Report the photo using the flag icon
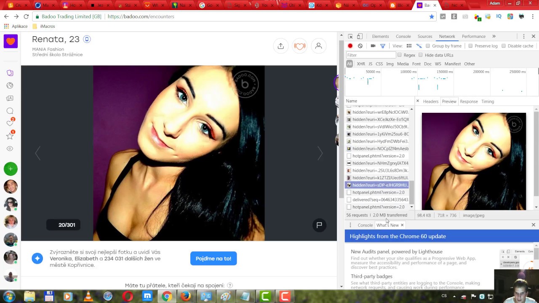This screenshot has height=303, width=539. (319, 225)
